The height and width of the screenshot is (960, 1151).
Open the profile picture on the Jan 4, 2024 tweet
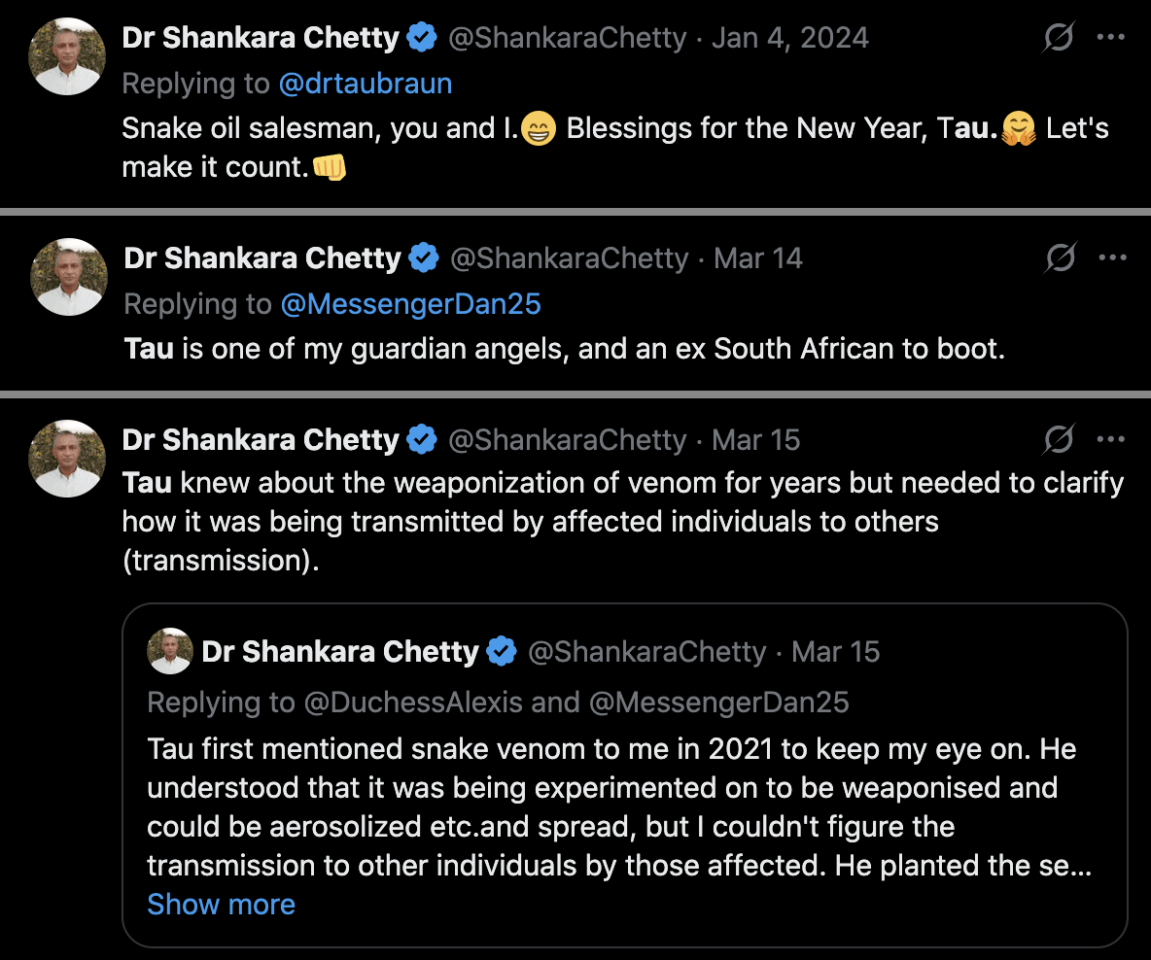pos(66,56)
